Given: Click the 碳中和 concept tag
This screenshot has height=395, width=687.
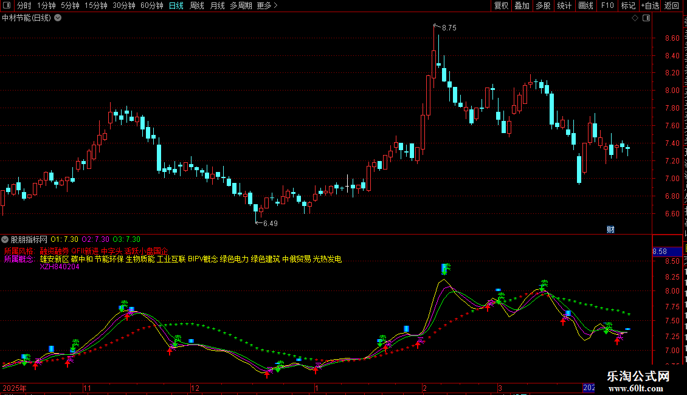Looking at the screenshot, I should click(82, 259).
